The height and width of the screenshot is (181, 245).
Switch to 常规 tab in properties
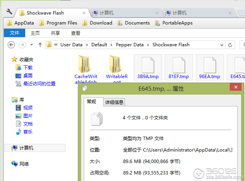(93, 102)
